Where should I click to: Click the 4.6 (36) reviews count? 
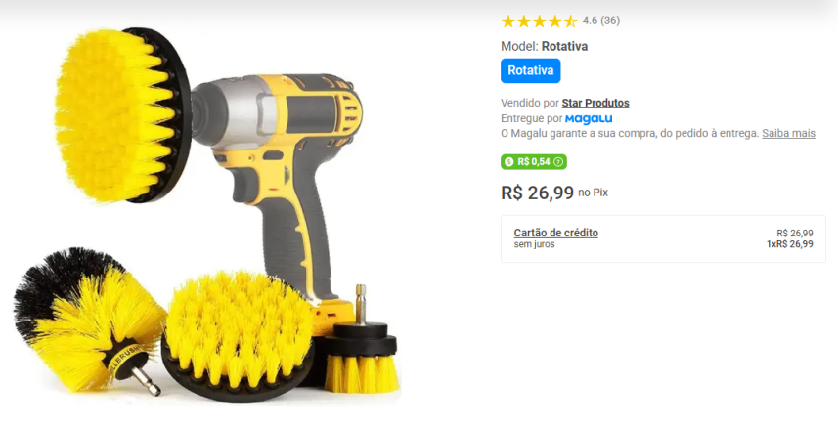pos(600,21)
